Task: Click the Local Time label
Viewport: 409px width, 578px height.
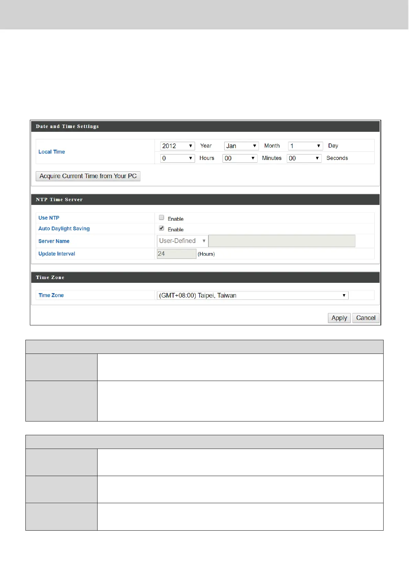Action: tap(52, 152)
